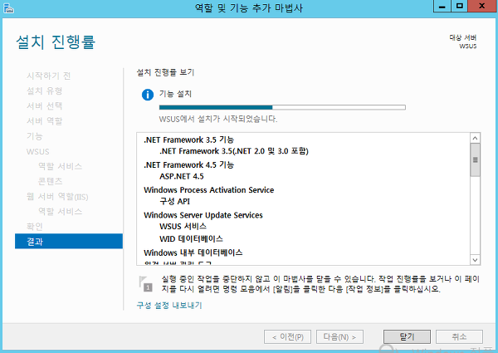Click the wizard icon in title bar
498x353 pixels.
[8, 8]
